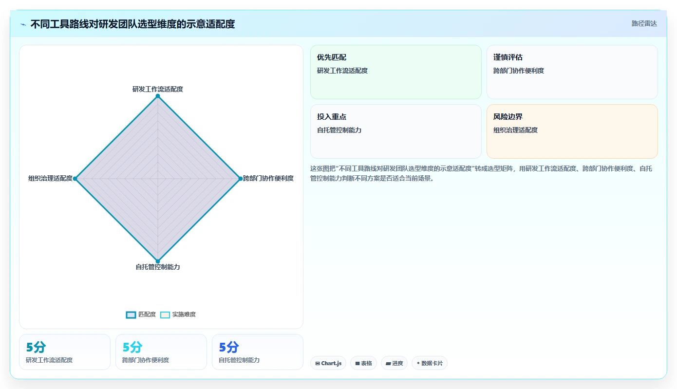Viewport: 677px width, 389px height.
Task: Open the 谨慎评估 card
Action: pyautogui.click(x=572, y=72)
